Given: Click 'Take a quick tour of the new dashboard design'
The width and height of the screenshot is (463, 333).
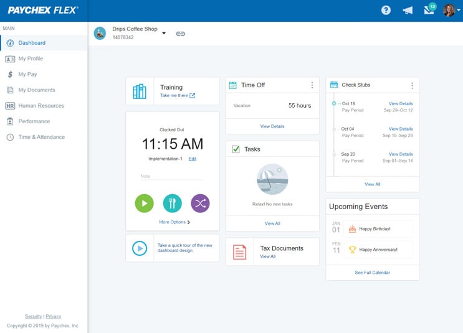Looking at the screenshot, I should 185,248.
